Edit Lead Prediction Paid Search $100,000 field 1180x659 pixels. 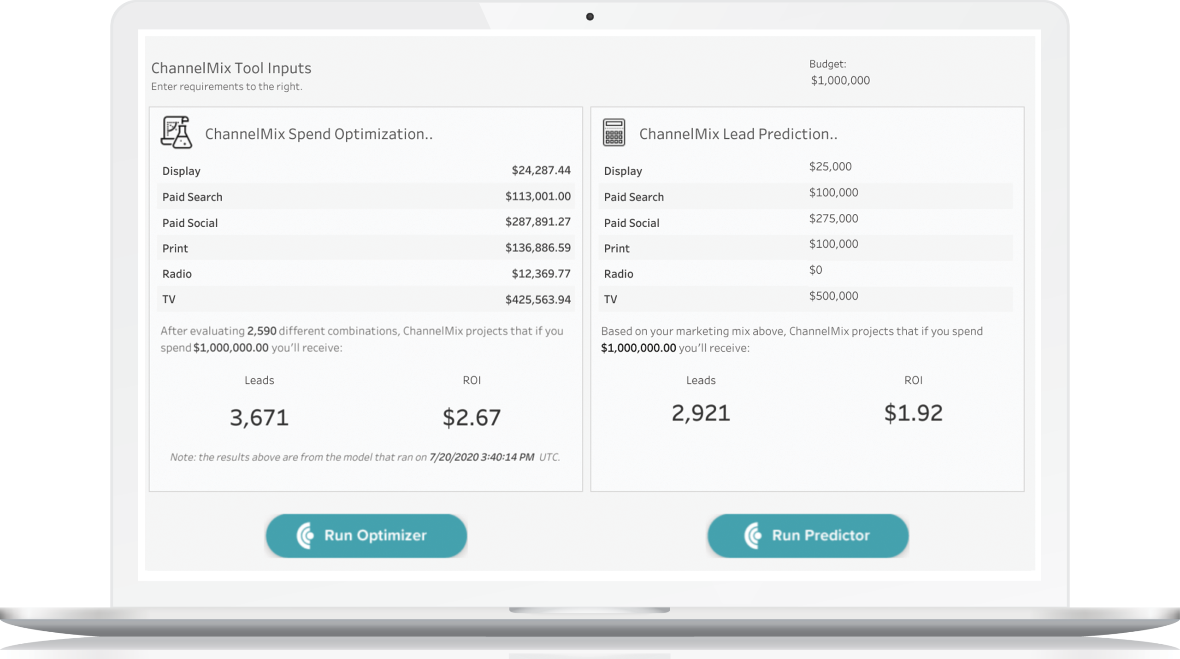point(833,193)
